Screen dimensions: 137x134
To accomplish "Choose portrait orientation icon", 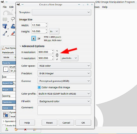I will (x=34, y=38).
